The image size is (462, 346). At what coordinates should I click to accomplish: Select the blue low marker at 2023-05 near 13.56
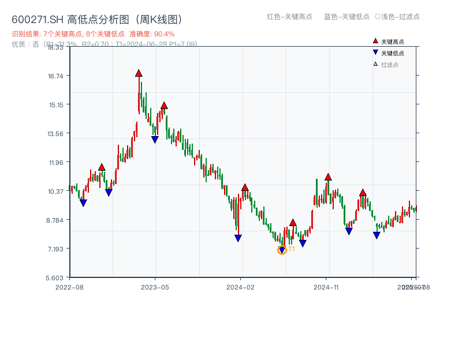click(x=155, y=140)
